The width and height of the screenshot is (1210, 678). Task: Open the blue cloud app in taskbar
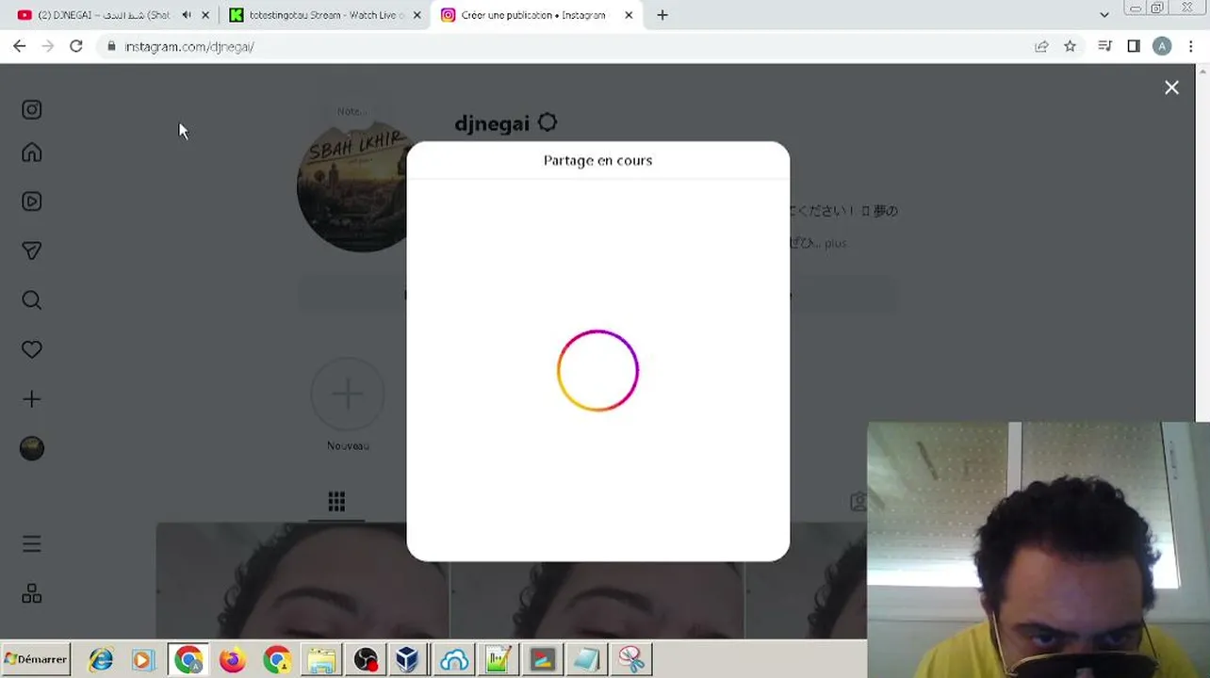click(453, 660)
